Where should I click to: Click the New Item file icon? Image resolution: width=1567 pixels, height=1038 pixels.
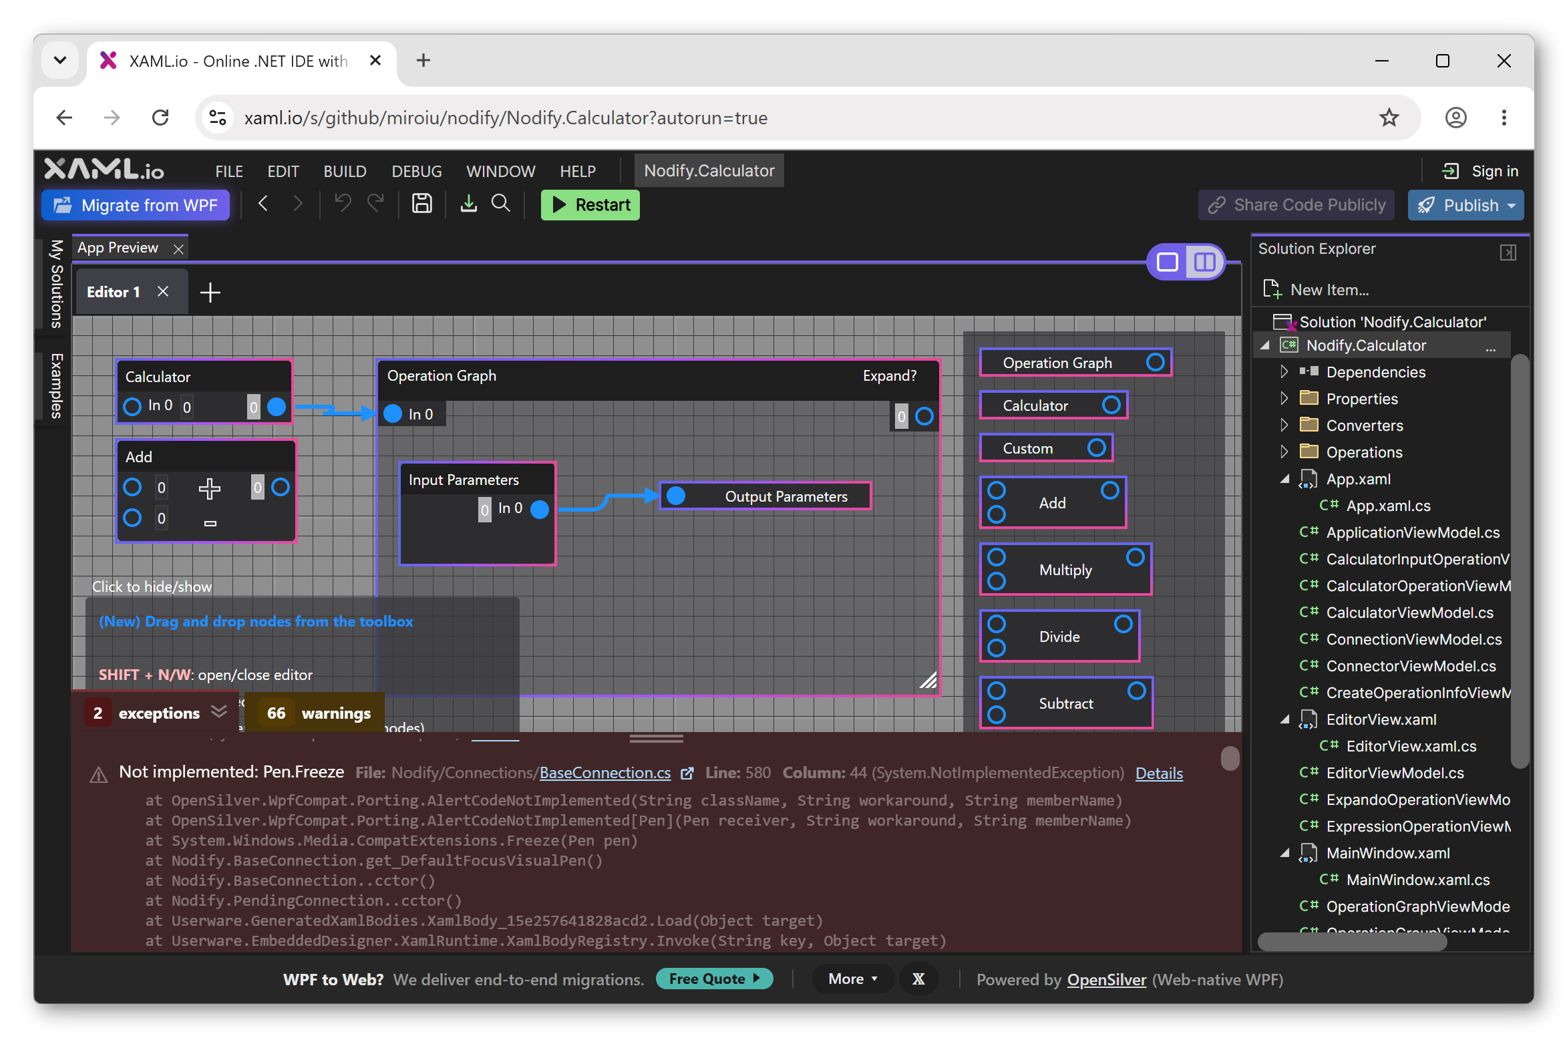[x=1272, y=289]
